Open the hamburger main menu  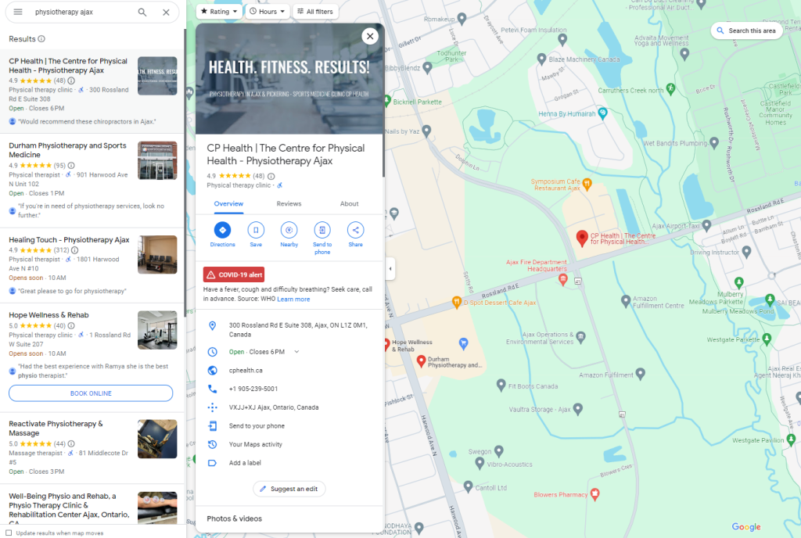point(18,13)
